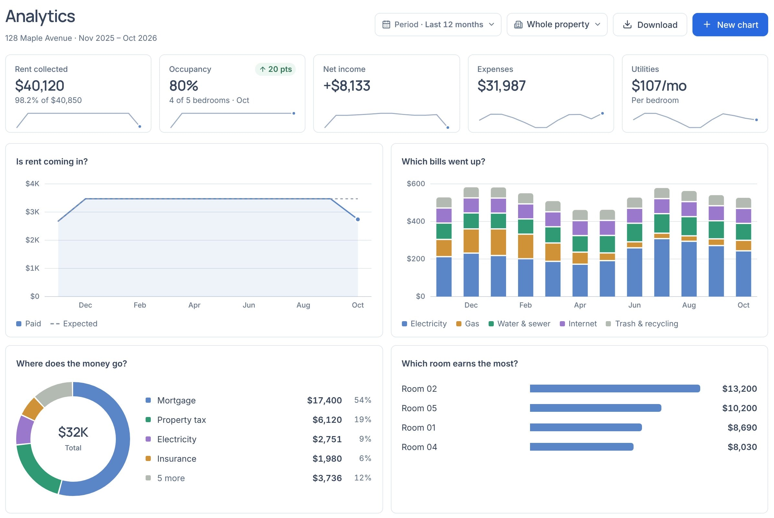Select the Net income +$8,133 value

347,86
